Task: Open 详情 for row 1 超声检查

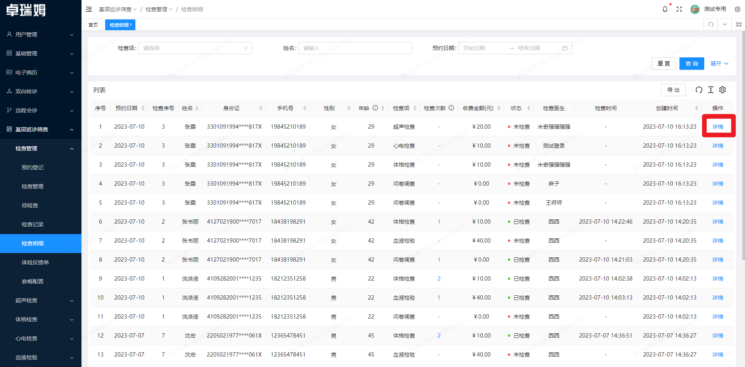Action: (717, 127)
